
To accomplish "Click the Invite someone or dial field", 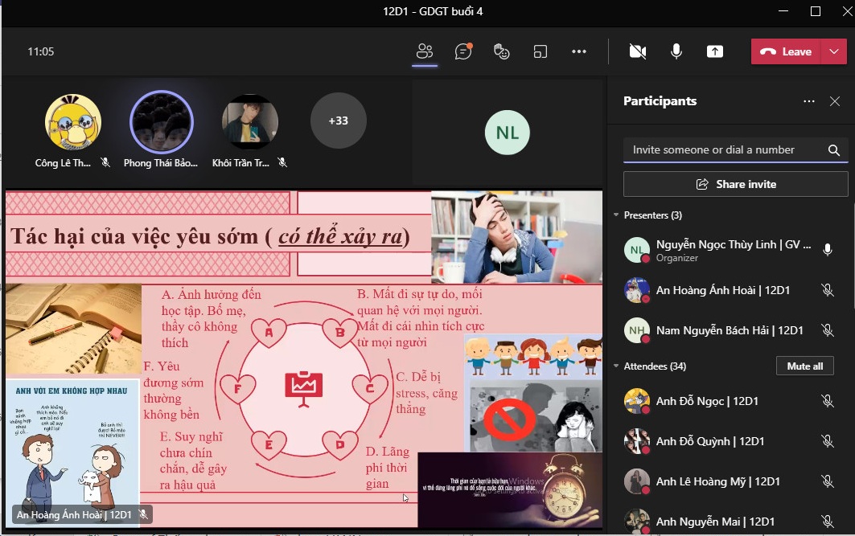I will pos(724,150).
